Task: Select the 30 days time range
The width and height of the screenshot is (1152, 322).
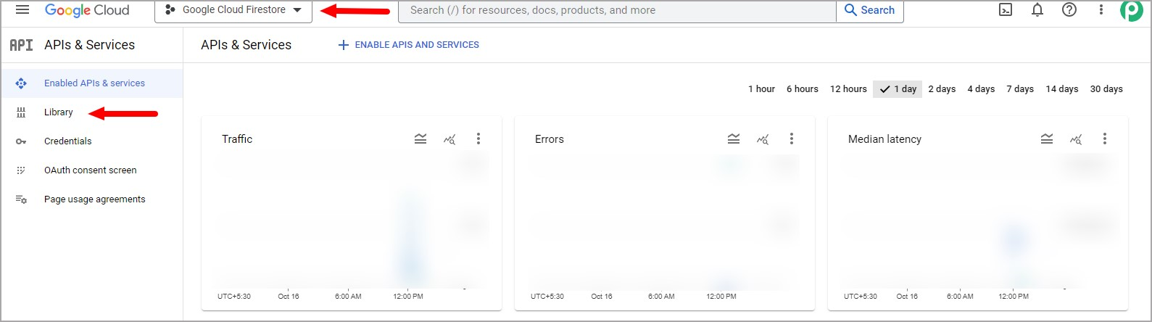Action: pyautogui.click(x=1106, y=89)
